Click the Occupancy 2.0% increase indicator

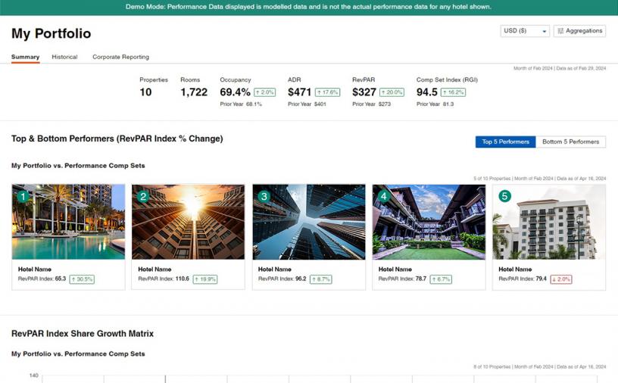pyautogui.click(x=265, y=92)
